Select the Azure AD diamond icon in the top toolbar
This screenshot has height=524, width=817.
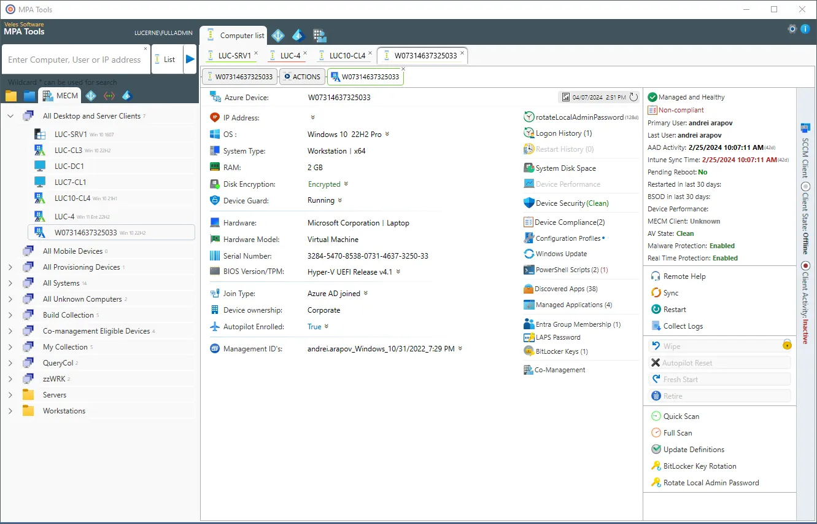coord(298,35)
